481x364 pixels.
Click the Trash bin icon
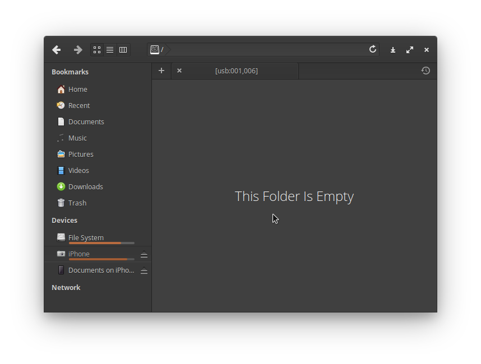[x=61, y=203]
